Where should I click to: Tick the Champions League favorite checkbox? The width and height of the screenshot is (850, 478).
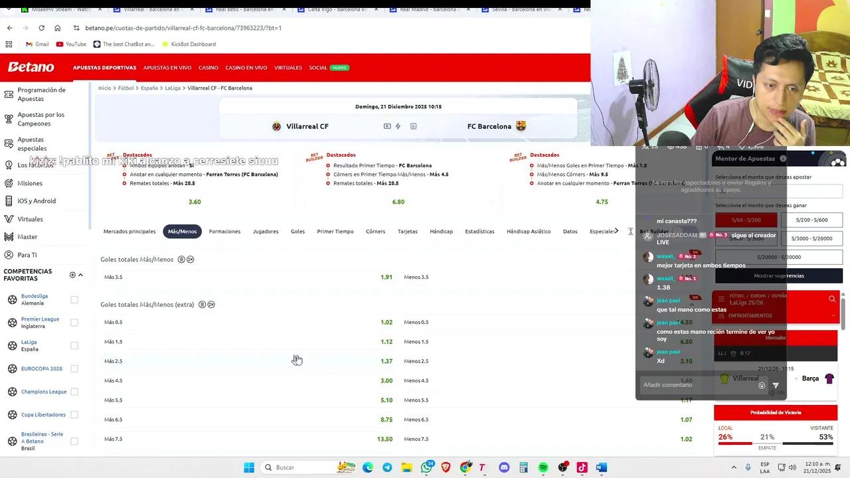(74, 392)
